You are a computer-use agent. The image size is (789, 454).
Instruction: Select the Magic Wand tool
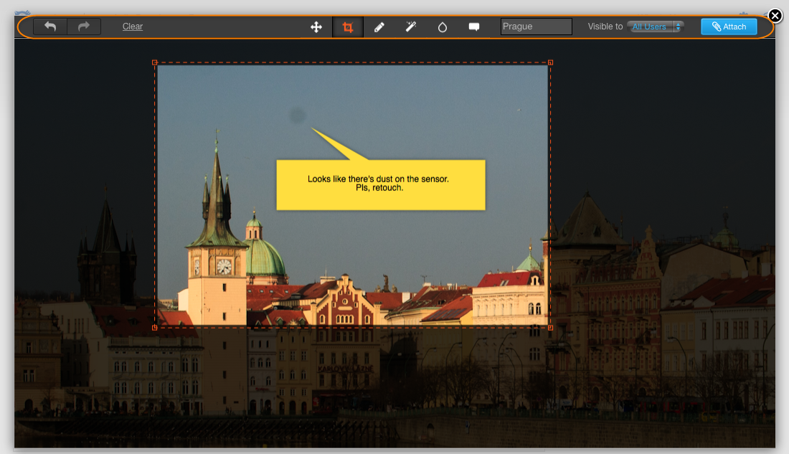click(411, 27)
